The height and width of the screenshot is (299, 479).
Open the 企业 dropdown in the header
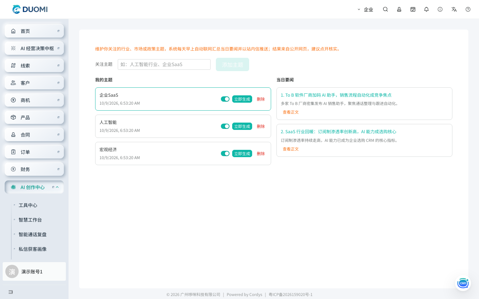click(x=365, y=9)
